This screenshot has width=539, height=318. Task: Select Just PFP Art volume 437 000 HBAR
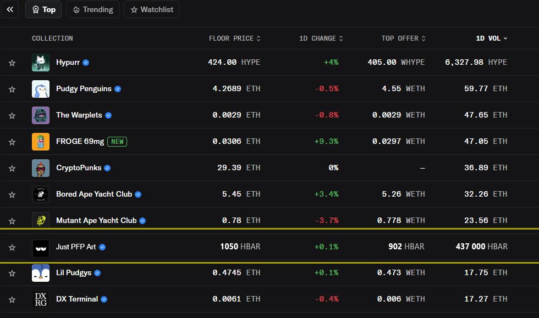pos(482,247)
